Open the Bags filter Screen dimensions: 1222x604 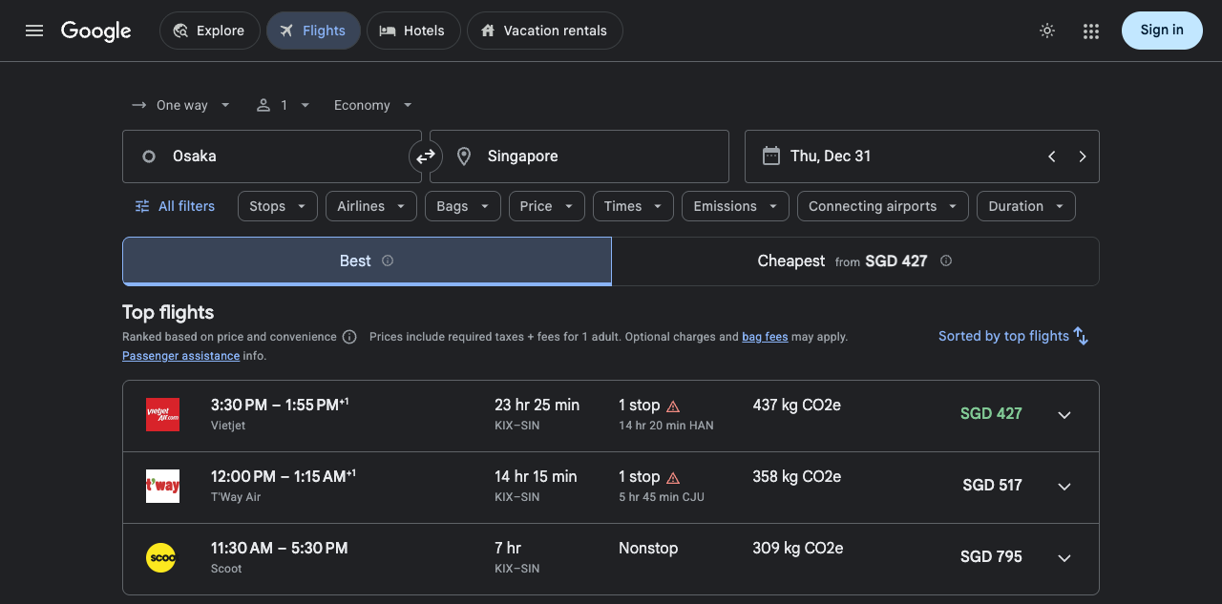[x=463, y=206]
